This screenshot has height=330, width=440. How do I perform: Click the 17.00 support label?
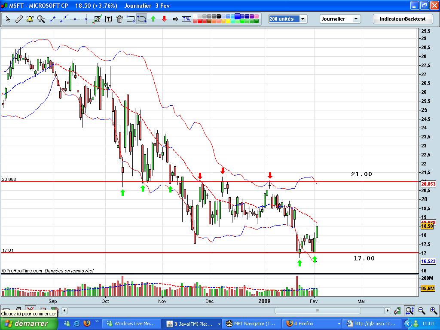point(364,258)
